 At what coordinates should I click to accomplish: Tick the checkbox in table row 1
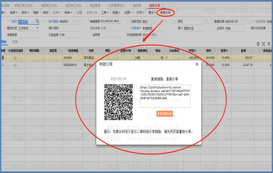[15, 57]
